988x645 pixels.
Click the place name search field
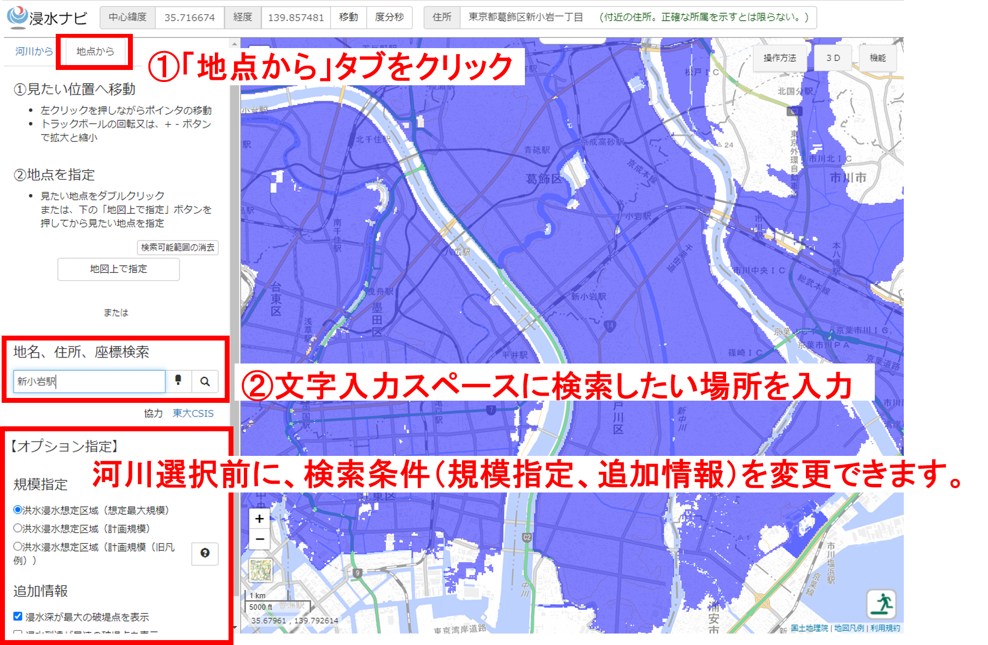tap(89, 381)
